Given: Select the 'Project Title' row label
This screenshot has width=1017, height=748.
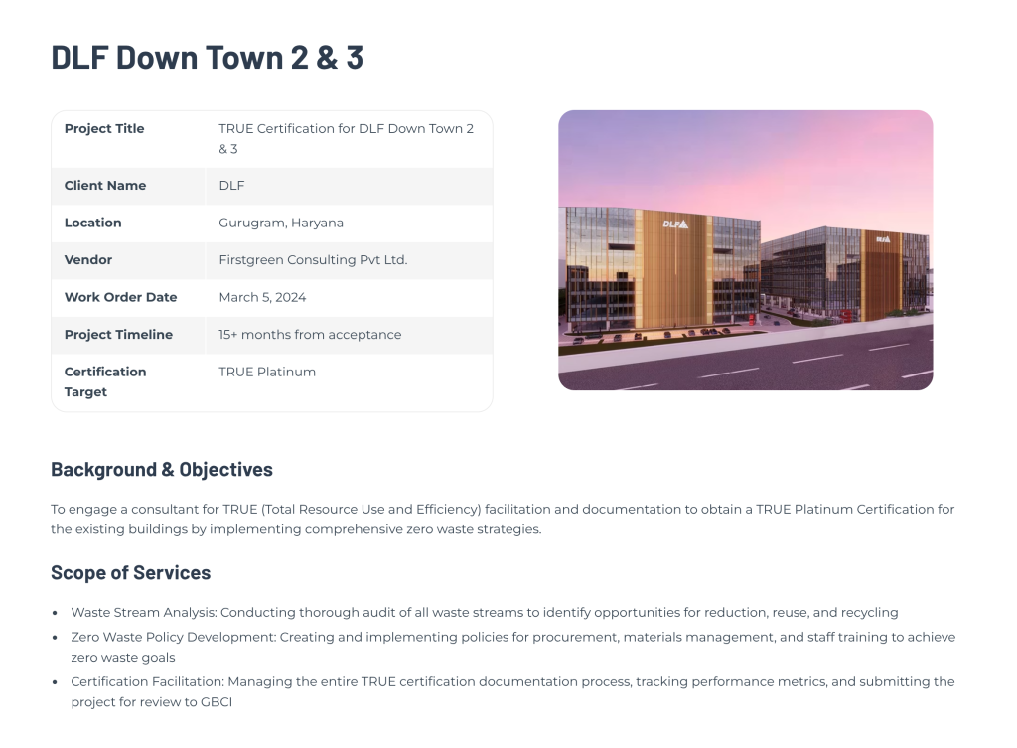Looking at the screenshot, I should [104, 129].
